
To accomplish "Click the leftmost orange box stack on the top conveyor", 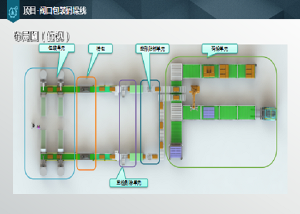I will pyautogui.click(x=207, y=71).
